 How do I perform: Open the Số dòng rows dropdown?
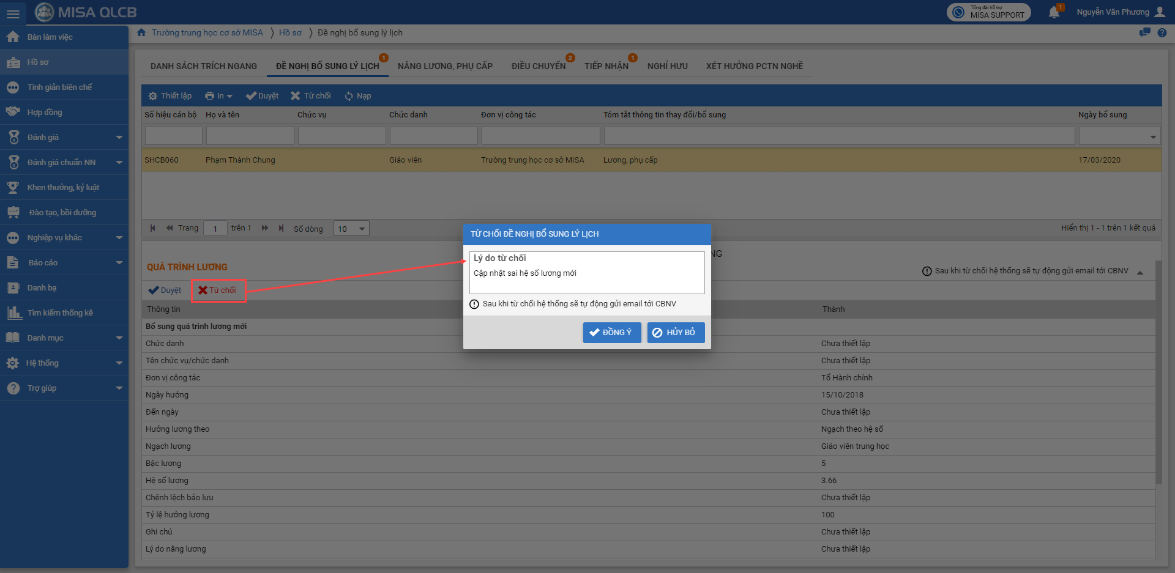click(351, 229)
